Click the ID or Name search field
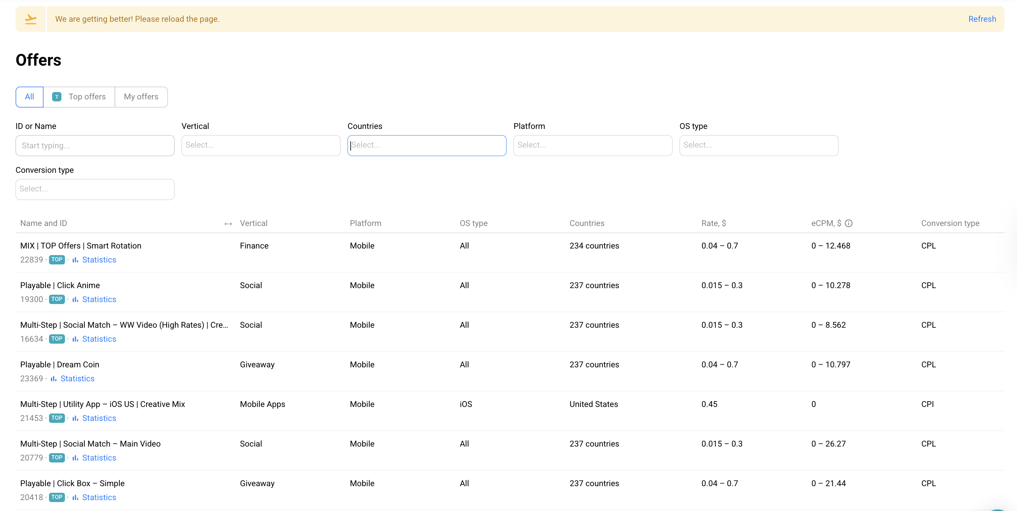Viewport: 1017px width, 511px height. tap(95, 146)
